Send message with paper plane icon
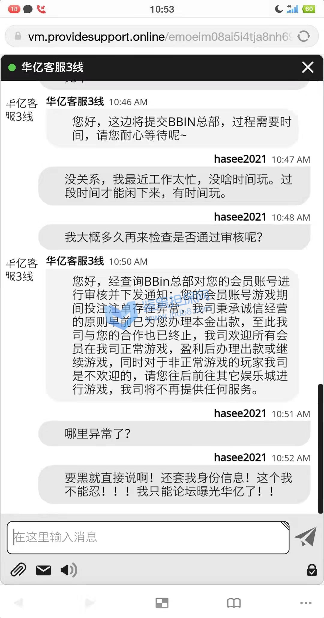Viewport: 324px width, 618px height. [x=306, y=537]
